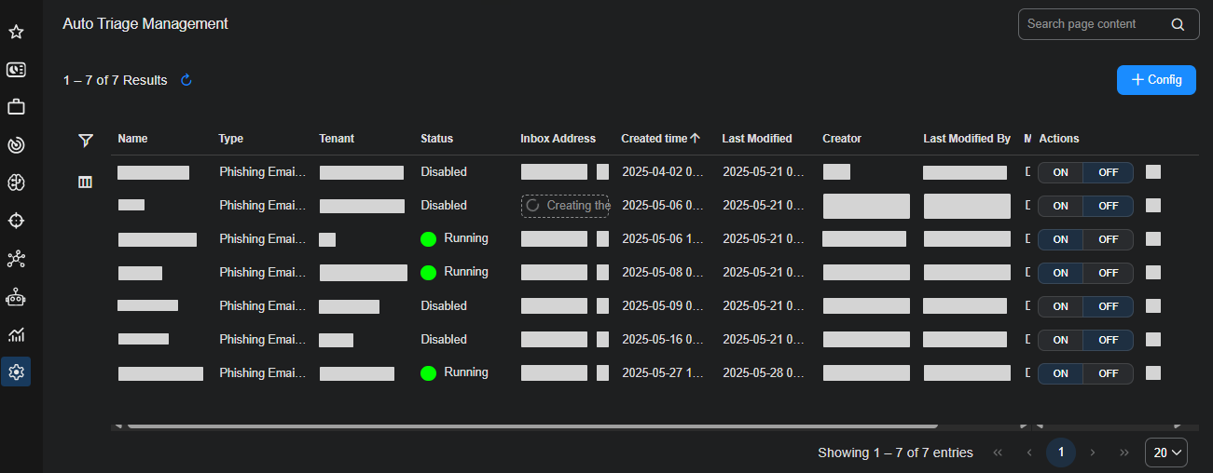Open the settings gear in sidebar

[16, 372]
